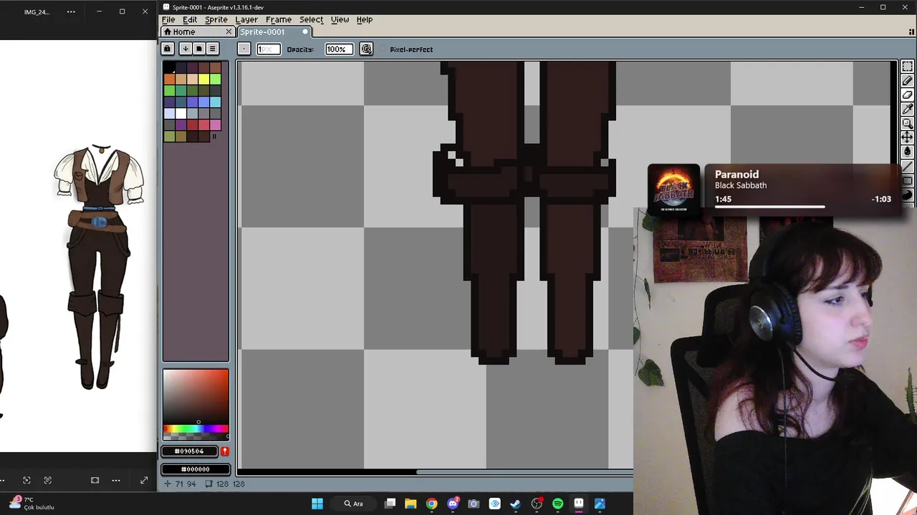Click the foreground color #090506 field
Screen dimensions: 917x515
click(x=189, y=451)
